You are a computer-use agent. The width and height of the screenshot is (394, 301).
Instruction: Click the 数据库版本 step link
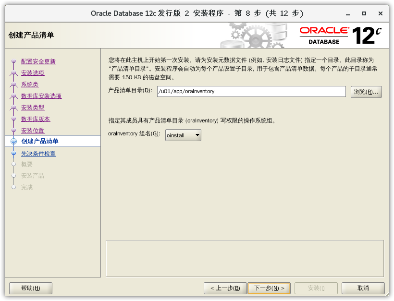tap(36, 119)
